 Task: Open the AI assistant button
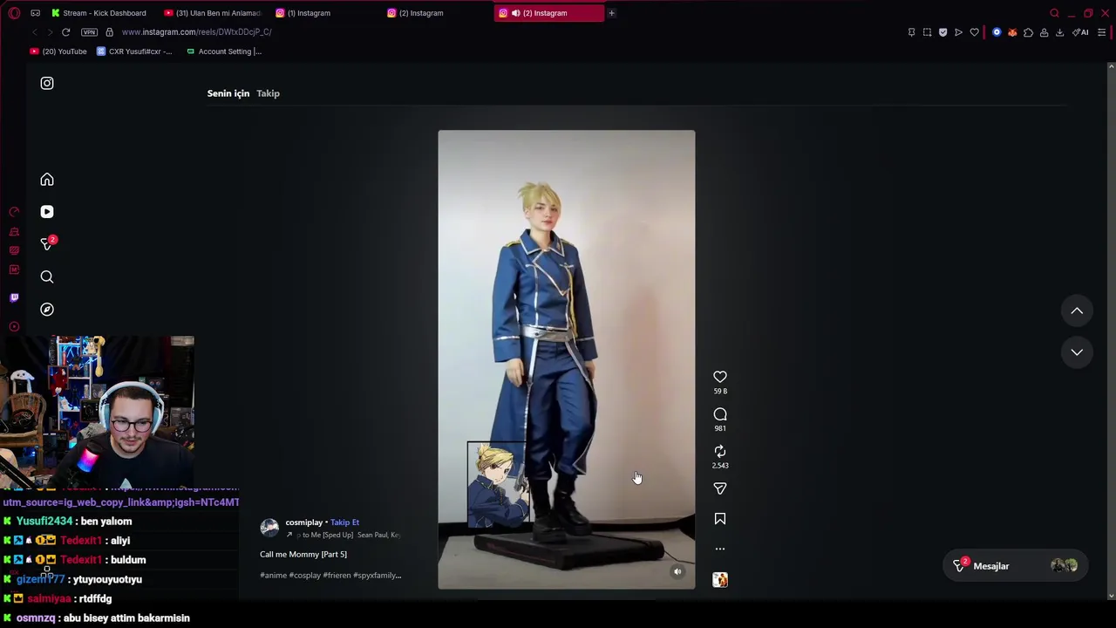(1080, 32)
